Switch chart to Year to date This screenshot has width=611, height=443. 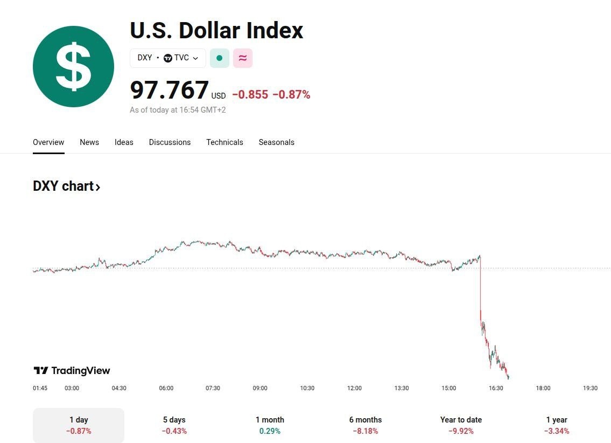pyautogui.click(x=461, y=425)
